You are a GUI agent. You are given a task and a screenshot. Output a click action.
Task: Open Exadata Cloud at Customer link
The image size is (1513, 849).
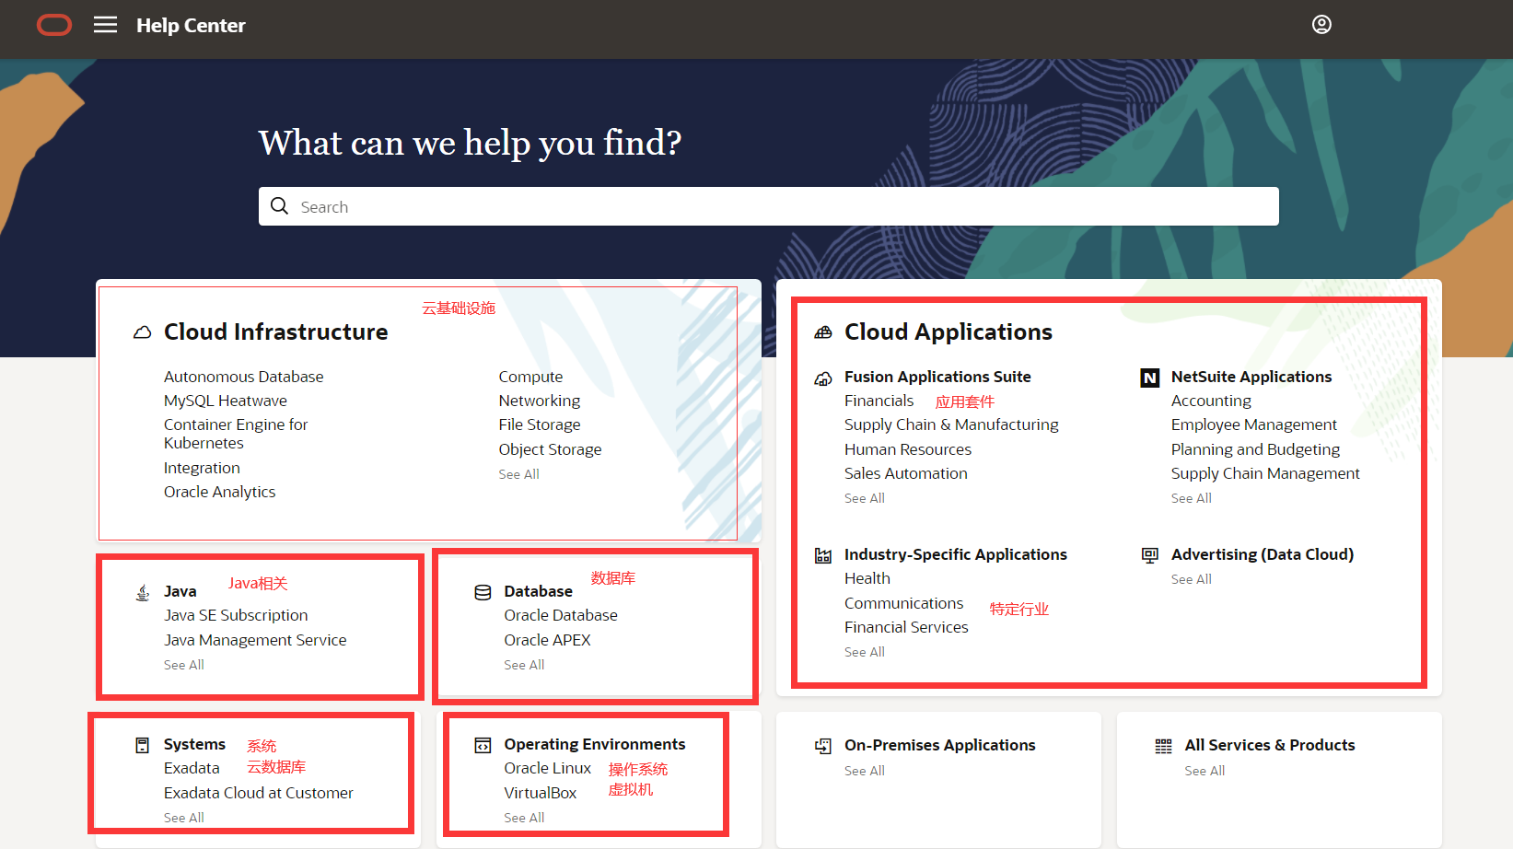259,793
